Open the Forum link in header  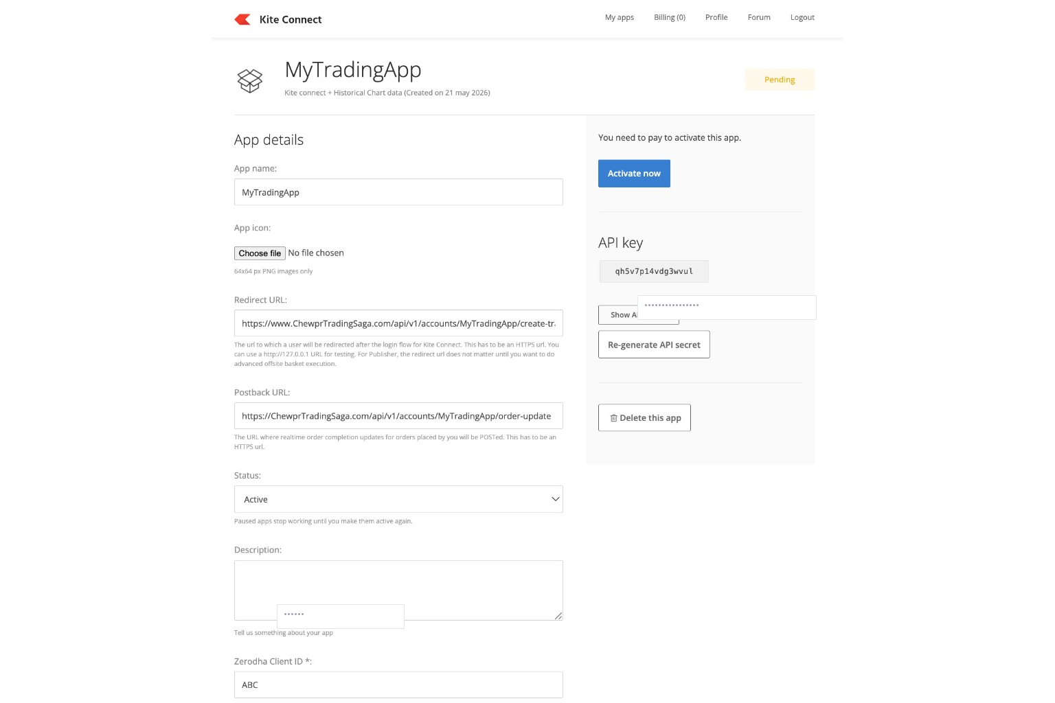tap(758, 17)
